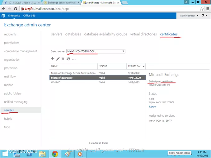
Task: Open mail flow in the left navigation
Action: point(10,77)
